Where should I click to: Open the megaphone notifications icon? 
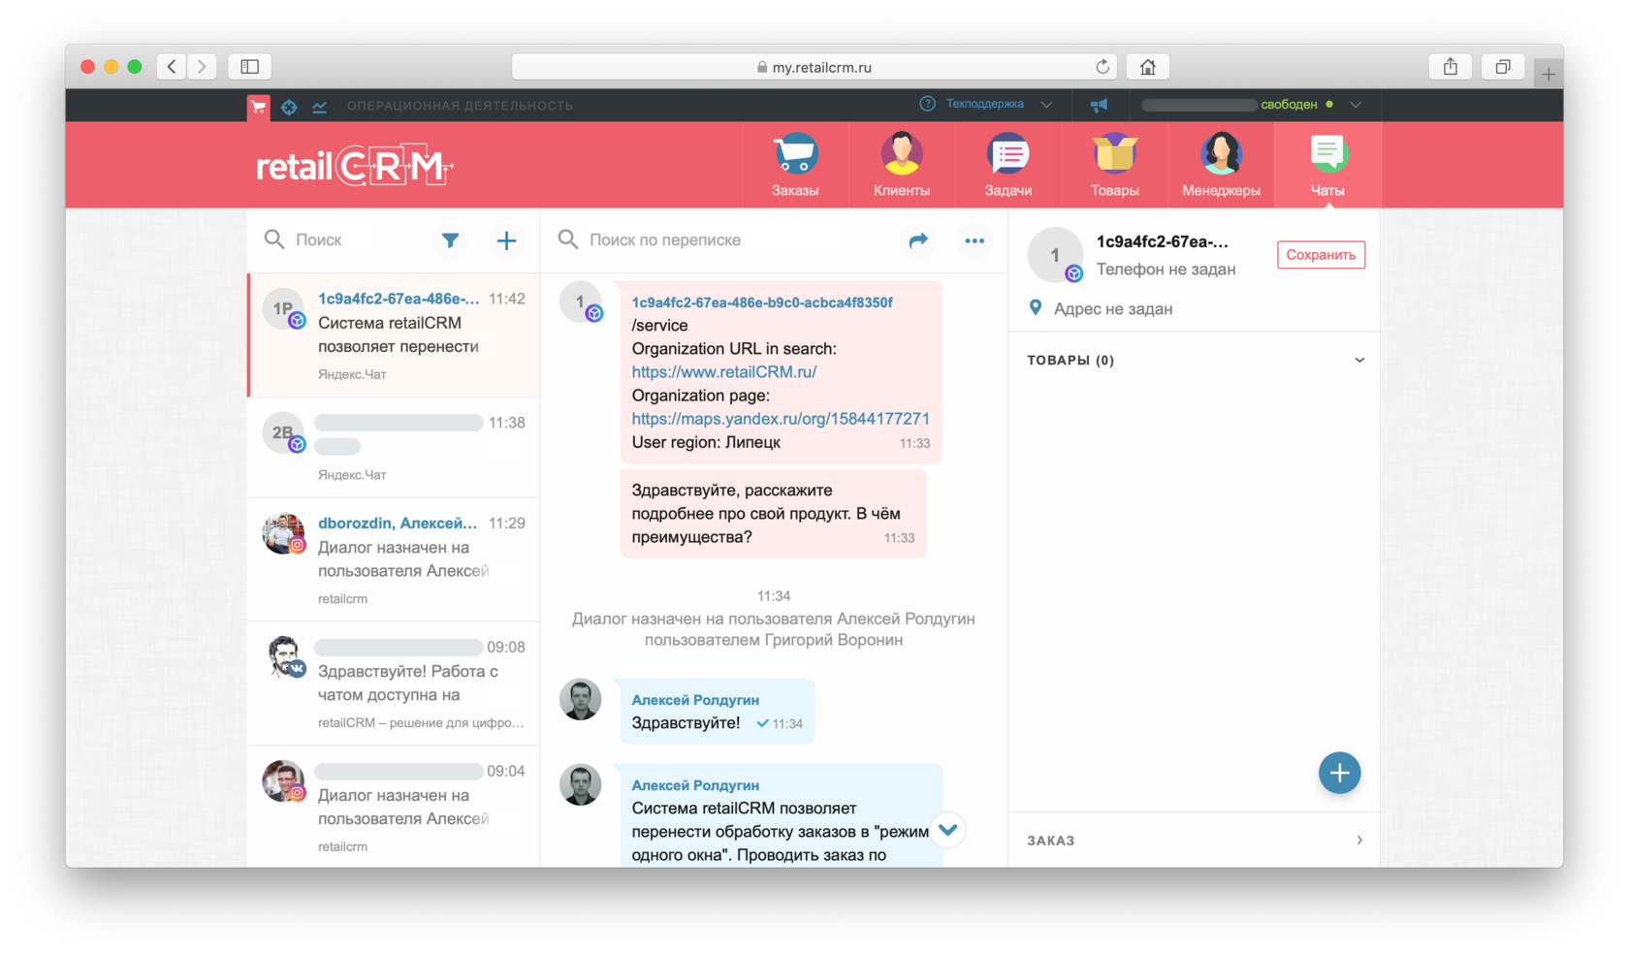coord(1099,105)
